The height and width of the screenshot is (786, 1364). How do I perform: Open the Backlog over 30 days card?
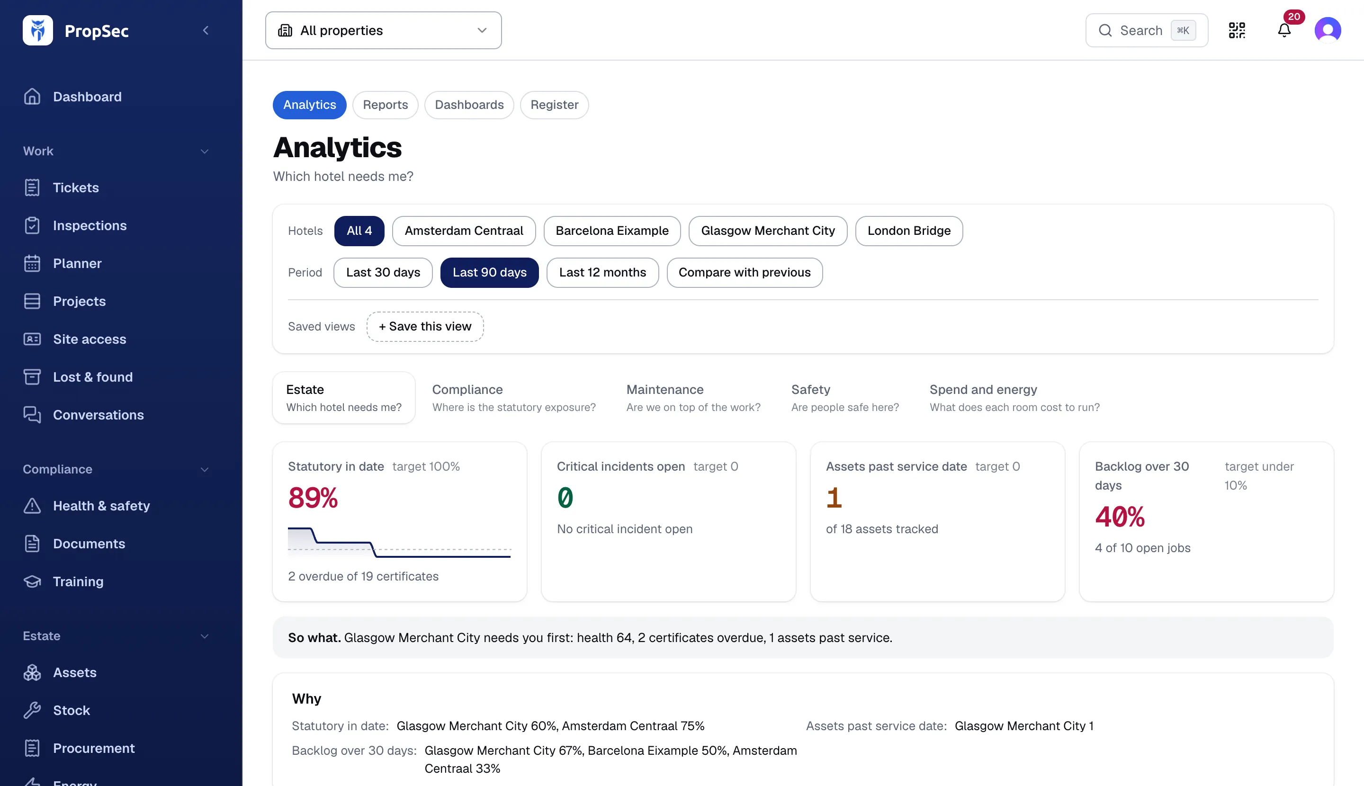tap(1206, 521)
